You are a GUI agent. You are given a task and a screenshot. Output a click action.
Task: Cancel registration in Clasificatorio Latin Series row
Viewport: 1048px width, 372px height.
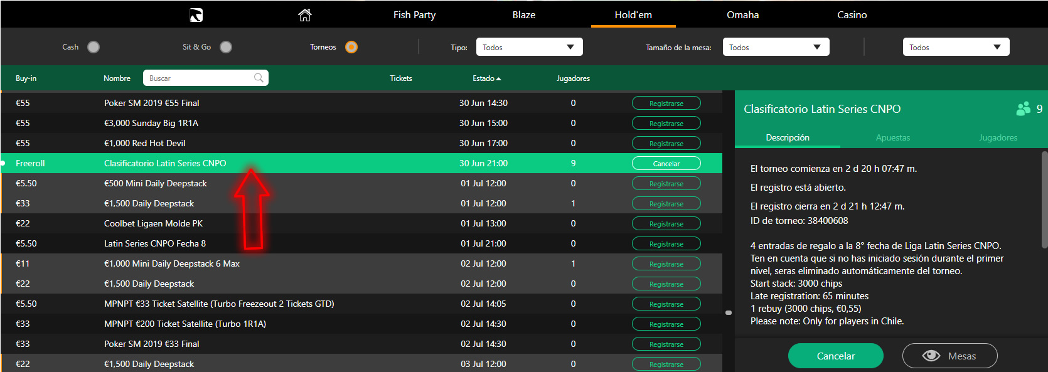(666, 164)
